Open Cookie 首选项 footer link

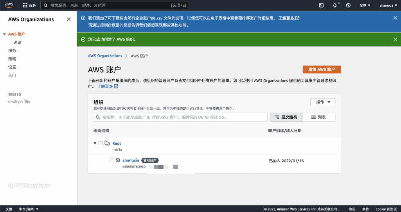pyautogui.click(x=386, y=209)
